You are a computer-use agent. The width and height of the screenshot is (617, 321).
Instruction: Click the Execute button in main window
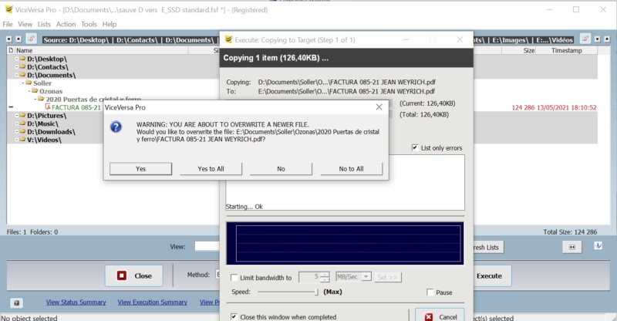coord(492,275)
